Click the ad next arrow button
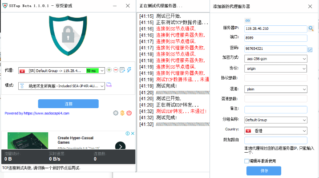The image size is (319, 178). (120, 146)
